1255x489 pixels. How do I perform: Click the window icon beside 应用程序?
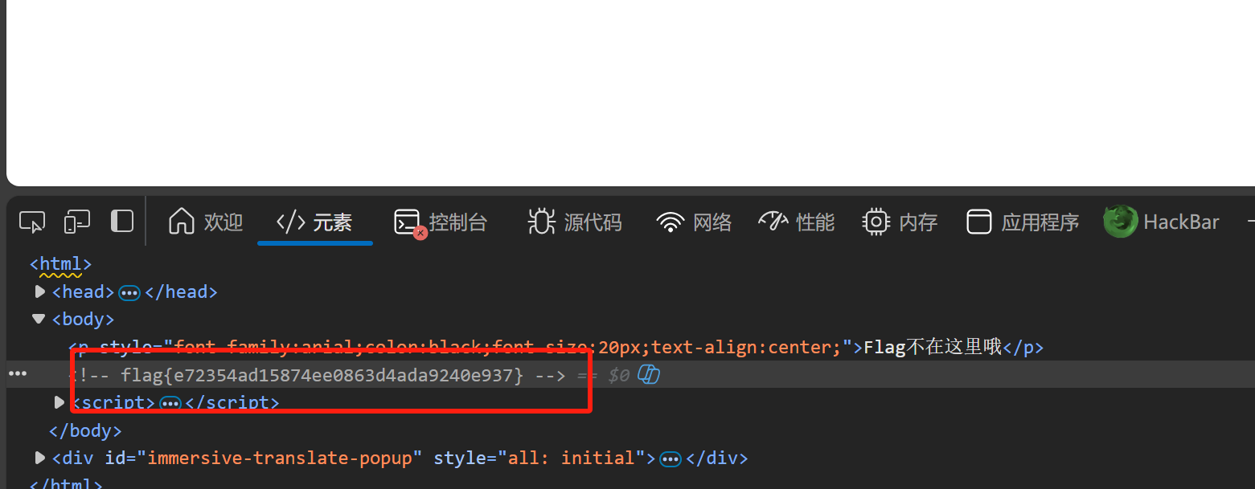pos(978,222)
